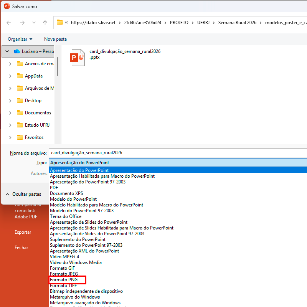Click the Nova pasta button

click(55, 39)
